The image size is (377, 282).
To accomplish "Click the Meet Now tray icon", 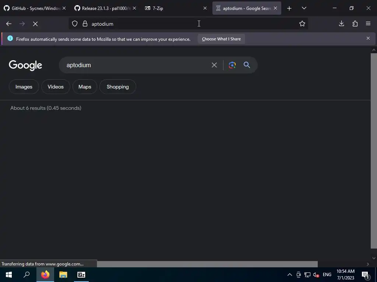I will click(299, 275).
